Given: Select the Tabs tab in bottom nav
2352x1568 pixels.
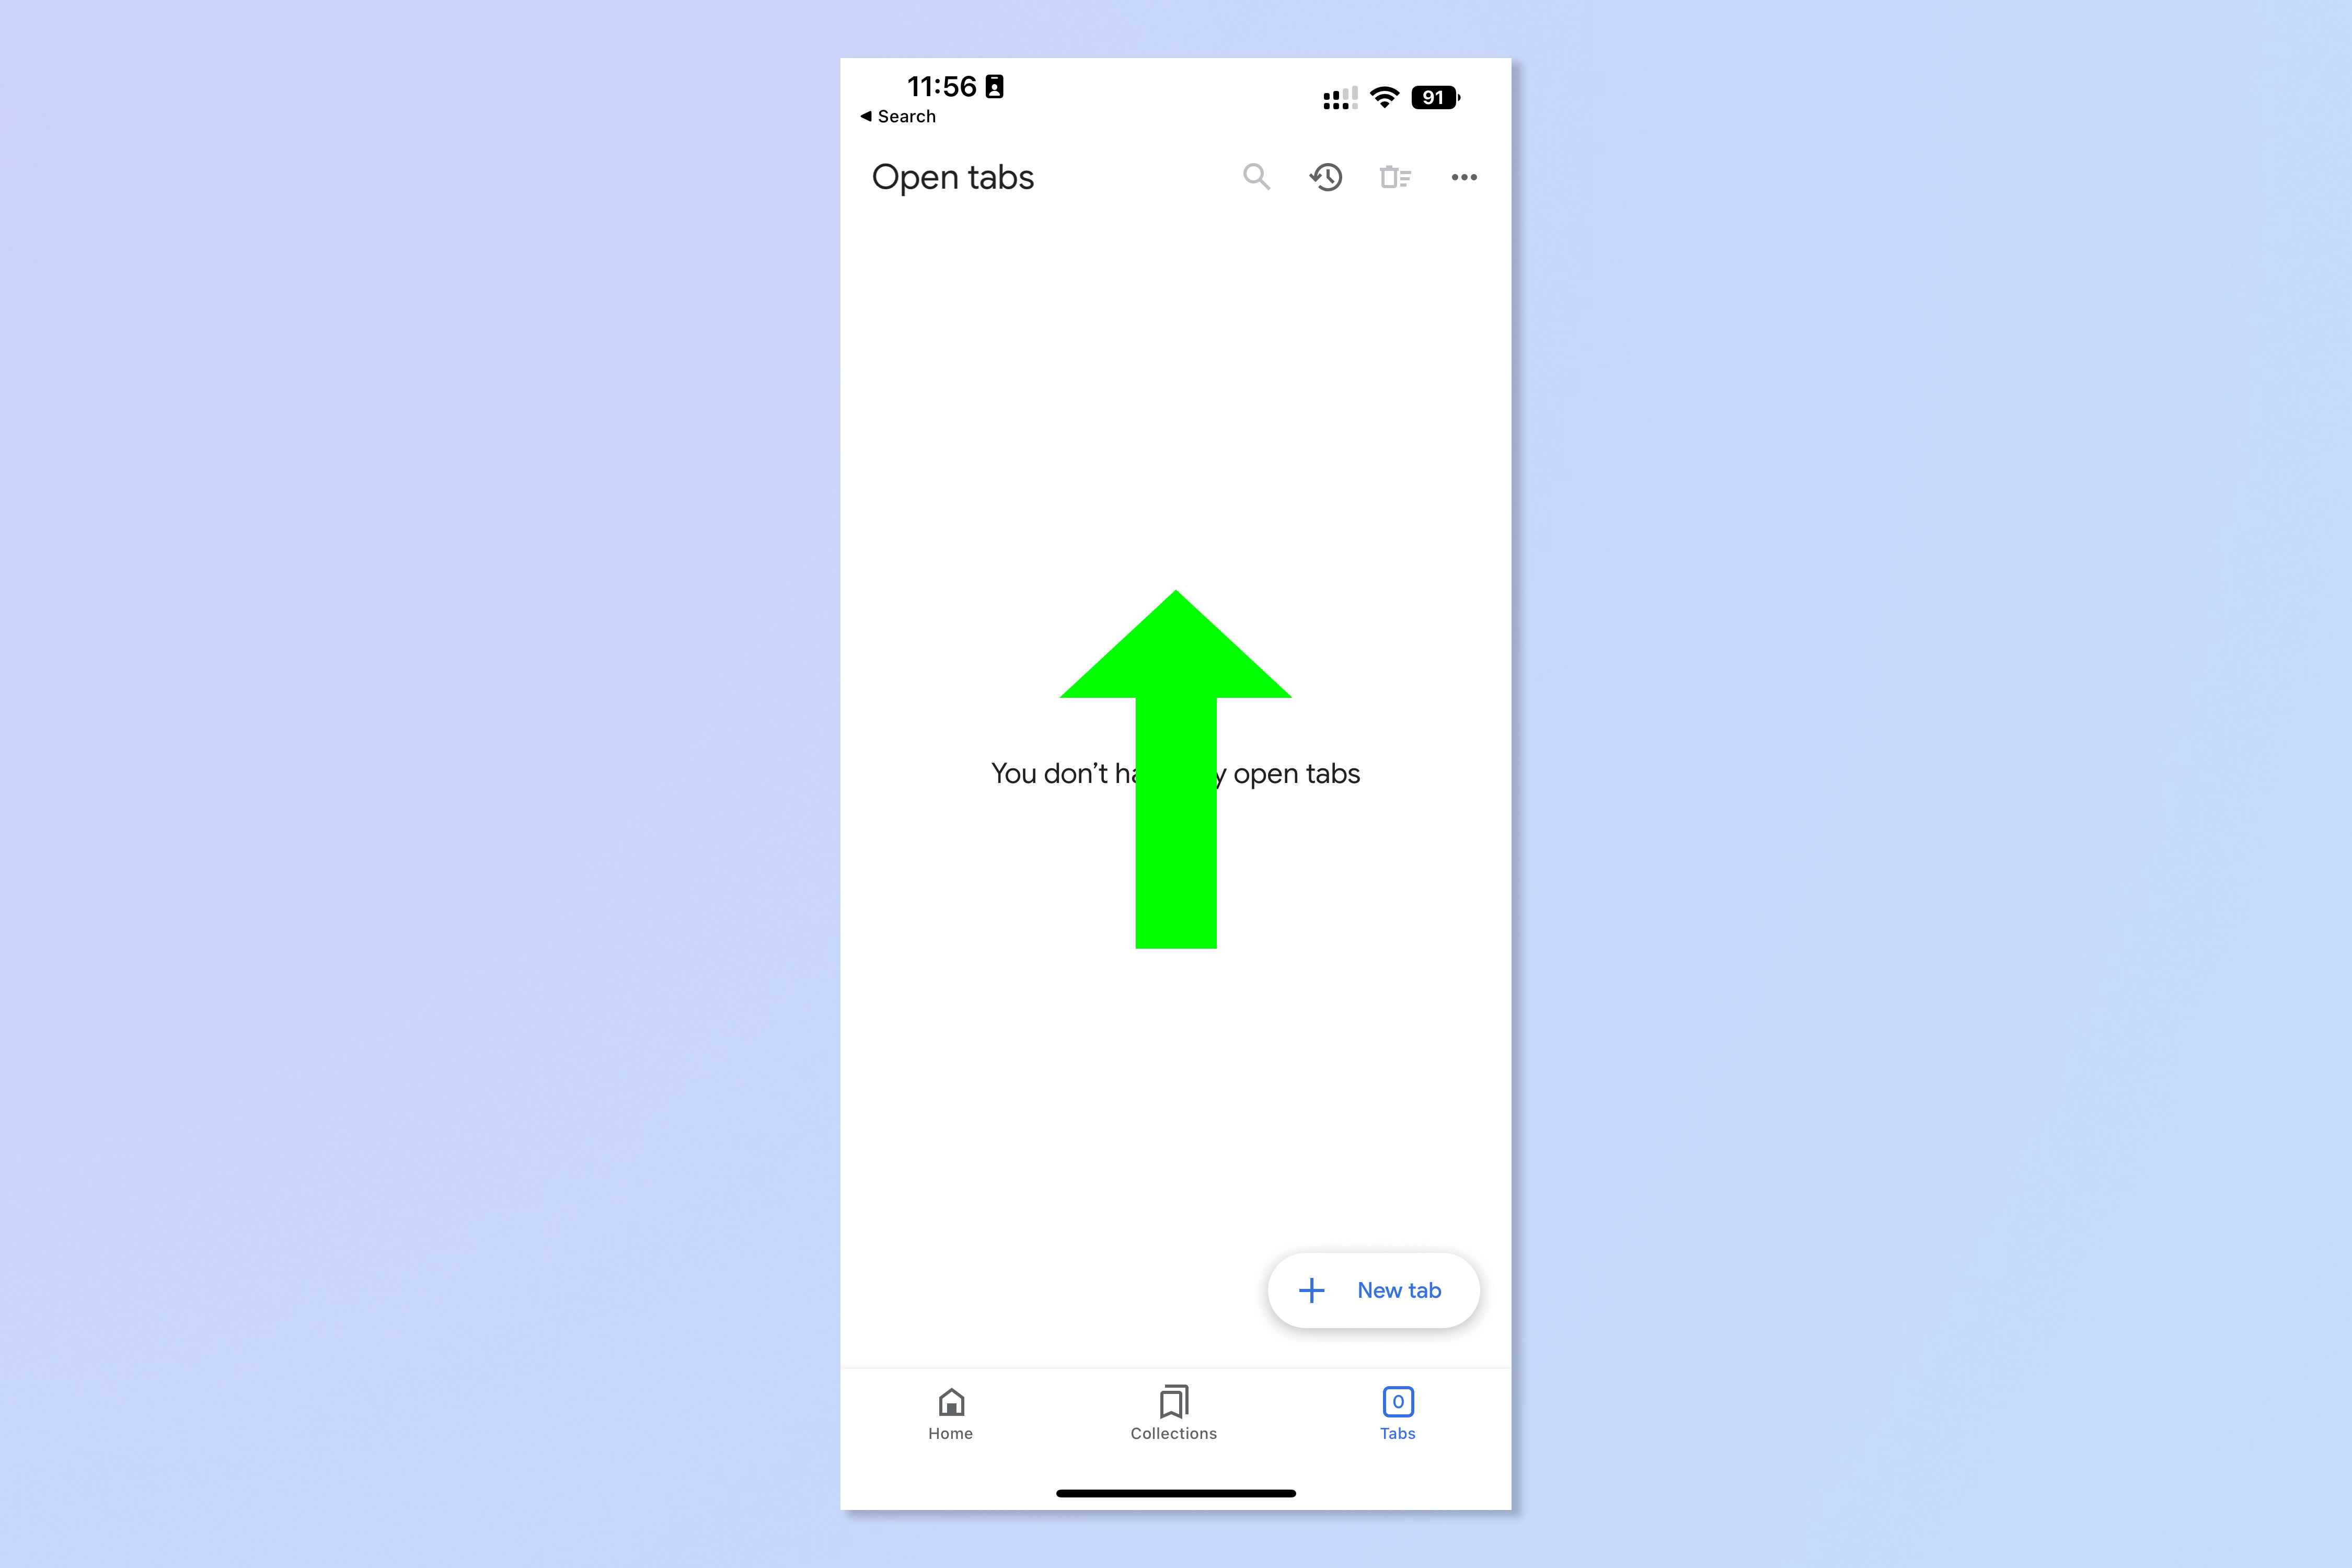Looking at the screenshot, I should pos(1398,1412).
